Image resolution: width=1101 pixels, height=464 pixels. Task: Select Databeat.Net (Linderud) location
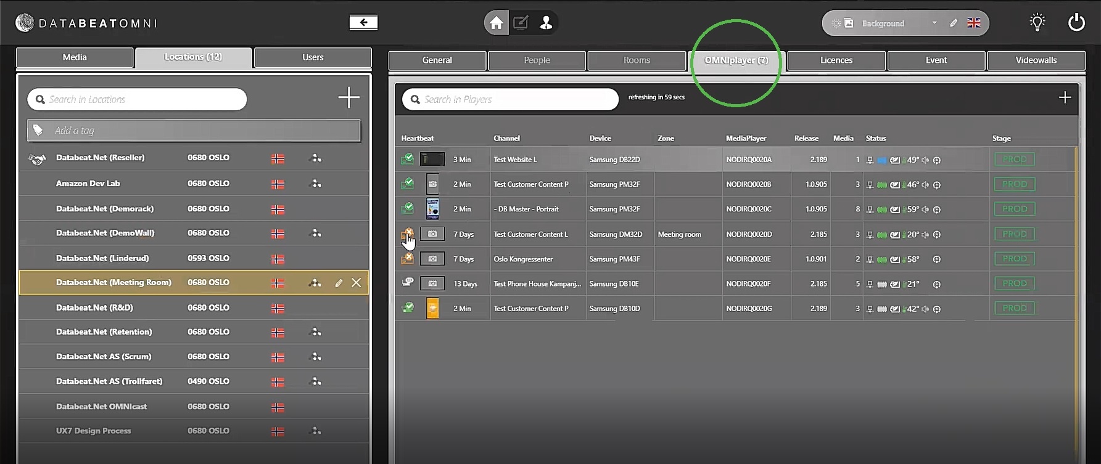point(194,258)
